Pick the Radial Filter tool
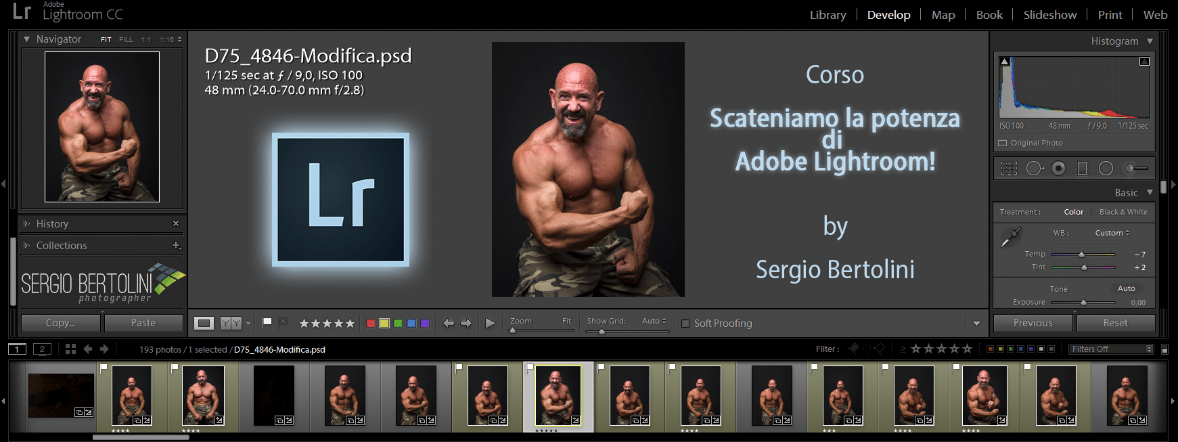Image resolution: width=1178 pixels, height=442 pixels. 1106,168
